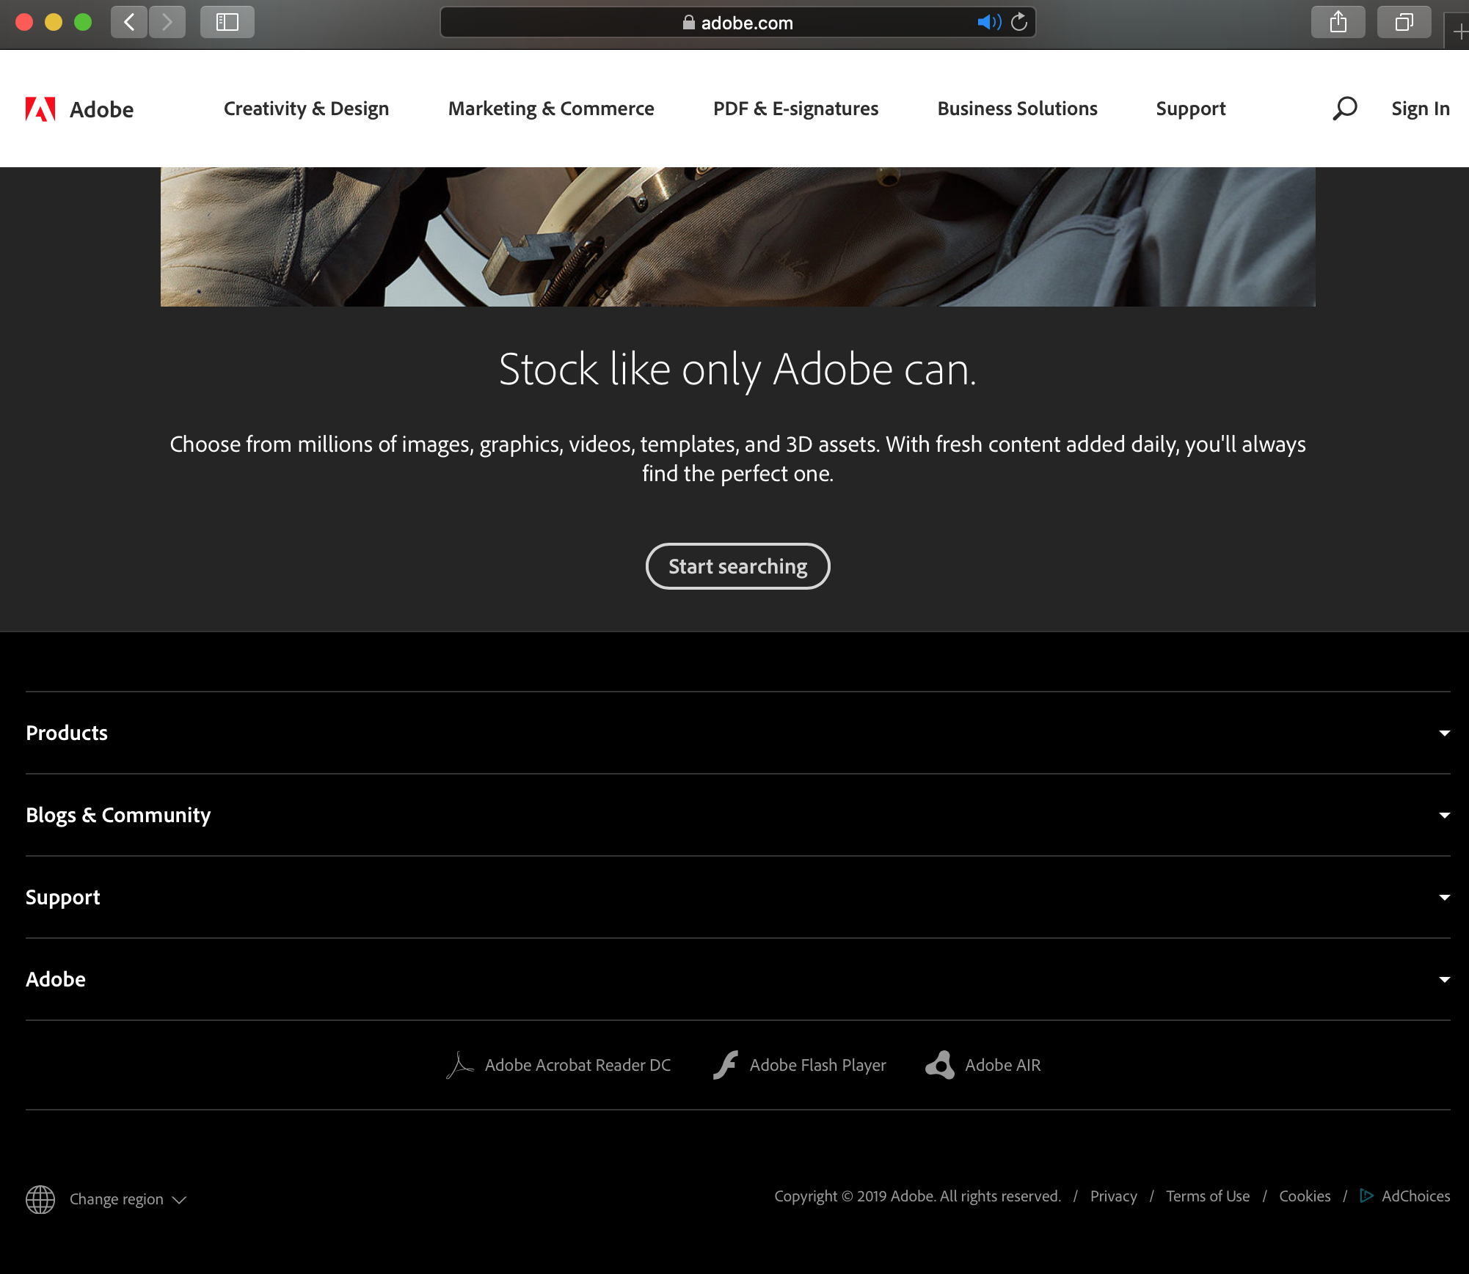Click the Adobe wordmark in header

click(x=101, y=109)
